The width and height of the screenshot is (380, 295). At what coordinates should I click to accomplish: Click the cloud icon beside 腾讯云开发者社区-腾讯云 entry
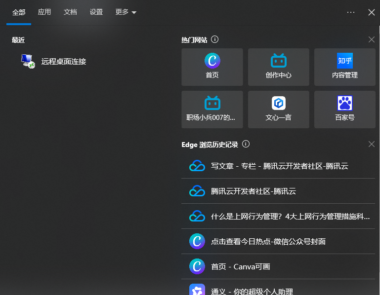(197, 191)
